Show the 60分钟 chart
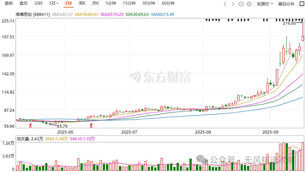 (x=168, y=3)
